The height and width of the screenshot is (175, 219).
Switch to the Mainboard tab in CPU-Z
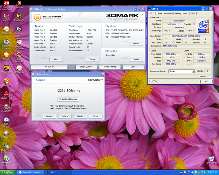(168, 14)
